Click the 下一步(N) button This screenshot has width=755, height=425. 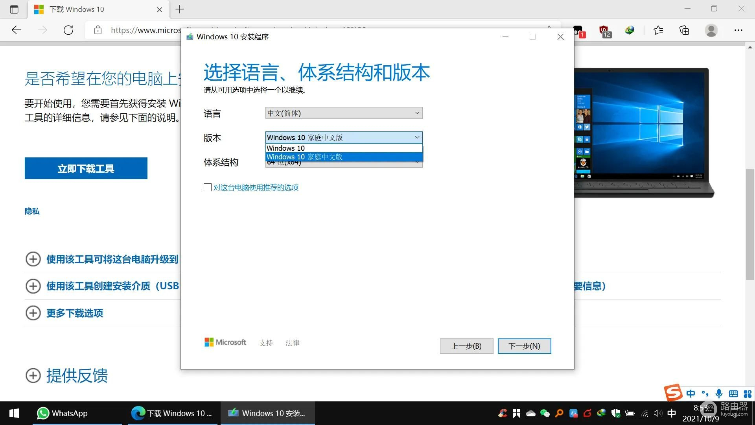pyautogui.click(x=524, y=346)
